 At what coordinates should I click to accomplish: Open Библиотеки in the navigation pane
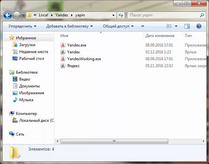(x=27, y=72)
